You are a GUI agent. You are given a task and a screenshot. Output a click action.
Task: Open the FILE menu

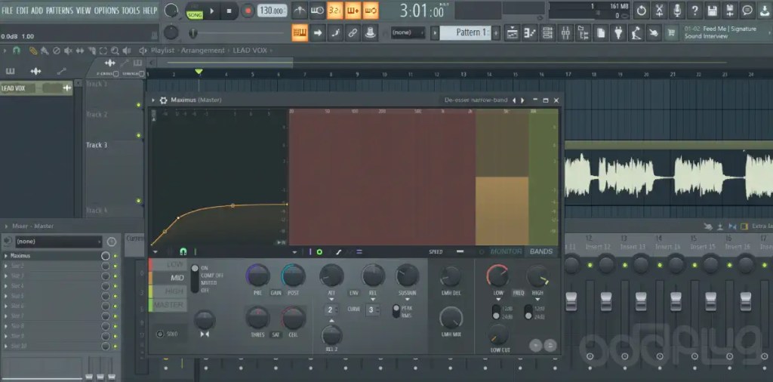click(8, 11)
